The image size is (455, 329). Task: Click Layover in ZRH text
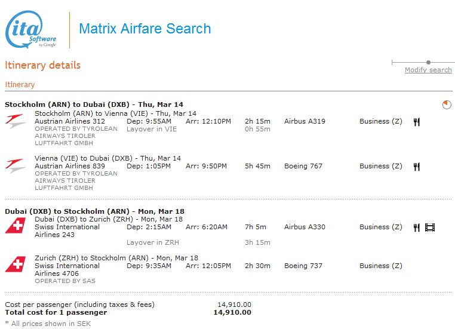pos(152,242)
